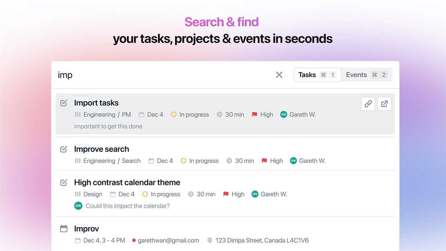Click the calendar icon beside Dec 4 on Import tasks
Image resolution: width=446 pixels, height=251 pixels.
pyautogui.click(x=141, y=114)
